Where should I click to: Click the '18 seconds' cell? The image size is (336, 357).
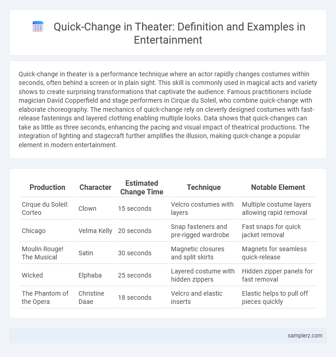click(x=142, y=297)
